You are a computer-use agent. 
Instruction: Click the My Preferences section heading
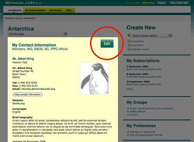(141, 126)
